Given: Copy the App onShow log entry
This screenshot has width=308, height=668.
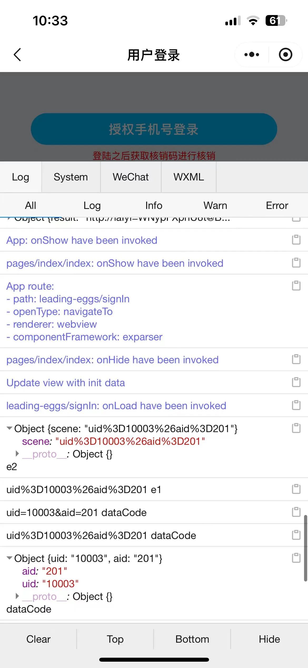Looking at the screenshot, I should click(x=296, y=240).
